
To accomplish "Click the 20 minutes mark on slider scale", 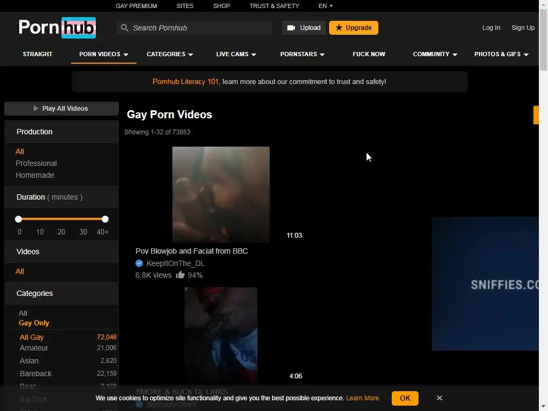I will (x=62, y=232).
